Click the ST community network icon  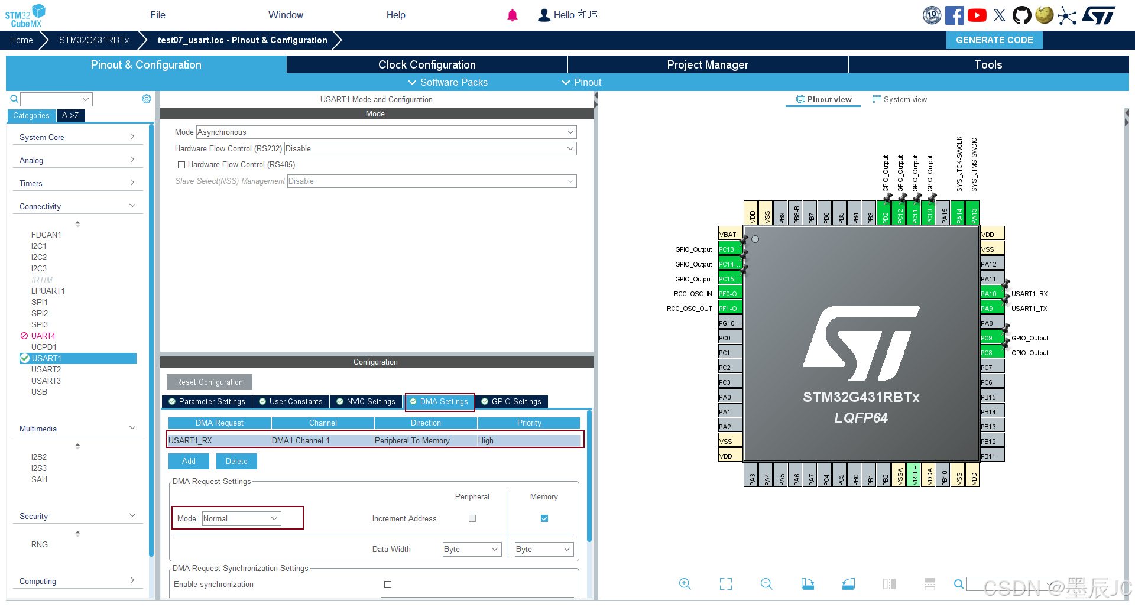pos(1066,15)
